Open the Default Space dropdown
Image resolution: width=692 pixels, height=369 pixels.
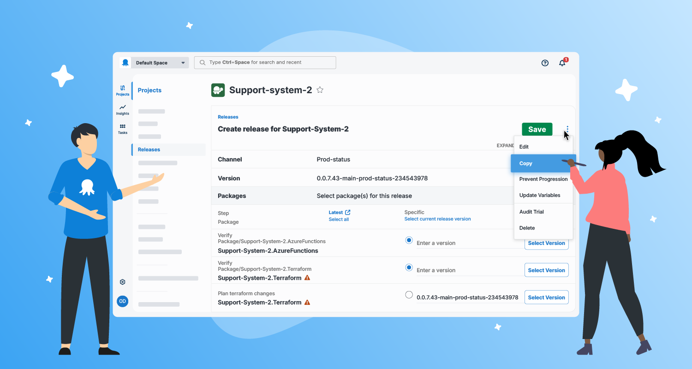(x=160, y=63)
